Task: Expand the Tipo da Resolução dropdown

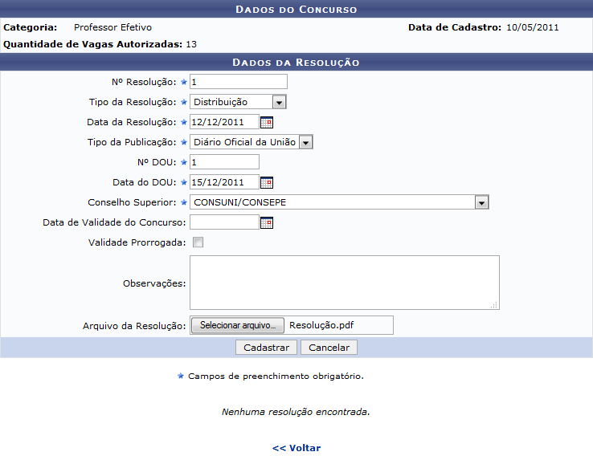Action: click(x=278, y=102)
